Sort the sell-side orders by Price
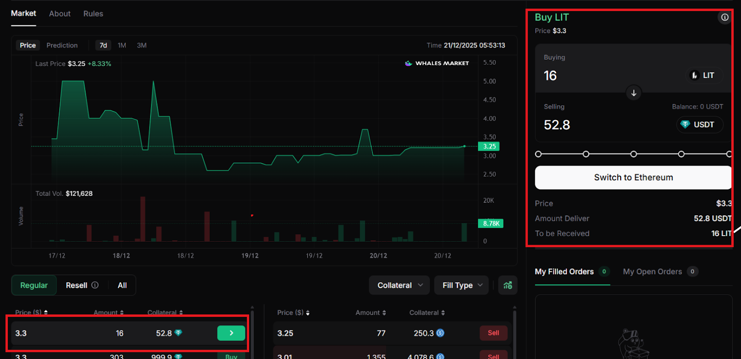This screenshot has width=741, height=359. [x=293, y=313]
